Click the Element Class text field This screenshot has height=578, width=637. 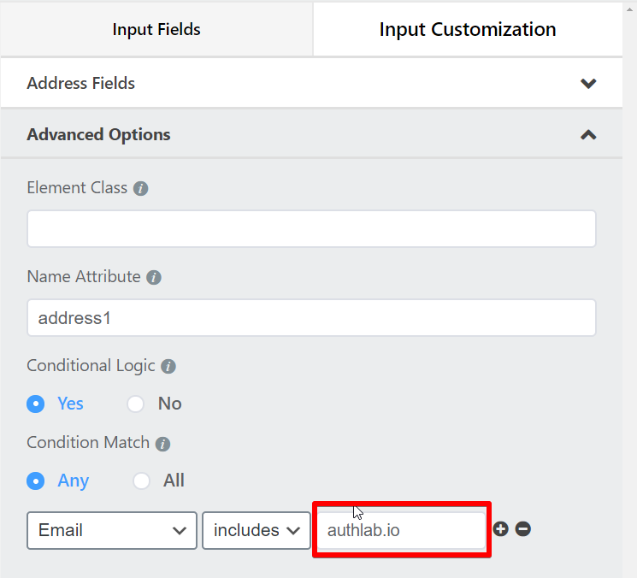pos(311,229)
